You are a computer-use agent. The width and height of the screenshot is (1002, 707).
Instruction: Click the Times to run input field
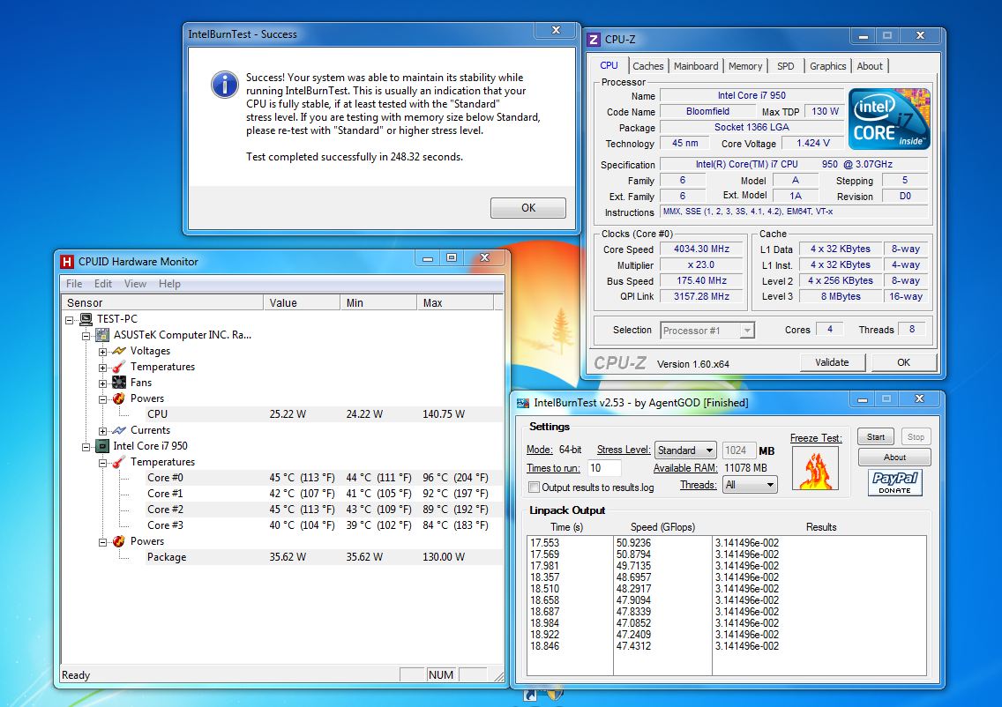coord(604,468)
